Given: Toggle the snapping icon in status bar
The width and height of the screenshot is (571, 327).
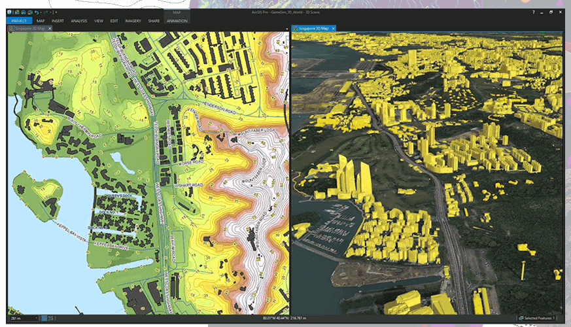Looking at the screenshot, I should pos(44,318).
